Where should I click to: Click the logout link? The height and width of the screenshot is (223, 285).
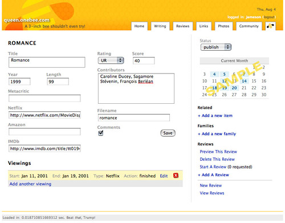pyautogui.click(x=269, y=17)
